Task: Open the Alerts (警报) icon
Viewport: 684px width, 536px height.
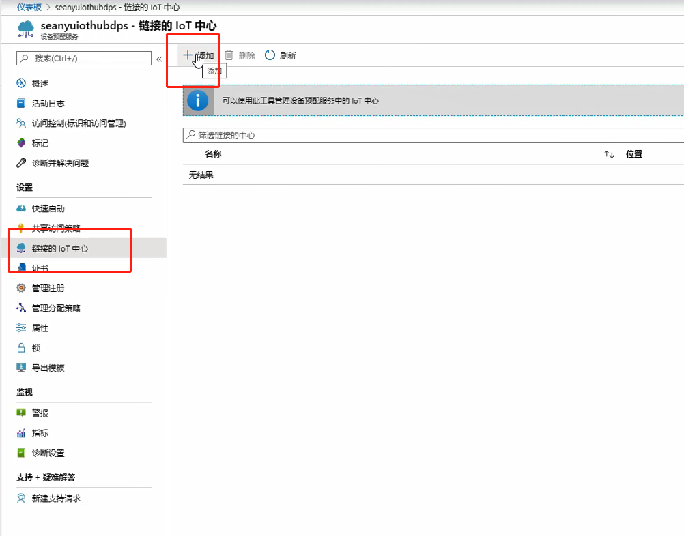Action: pos(21,413)
